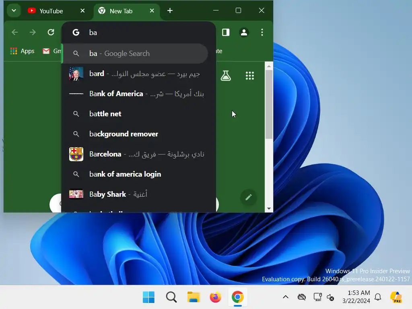Screen dimensions: 412x309
Task: Focus the address bar text 'ba'
Action: (x=93, y=33)
